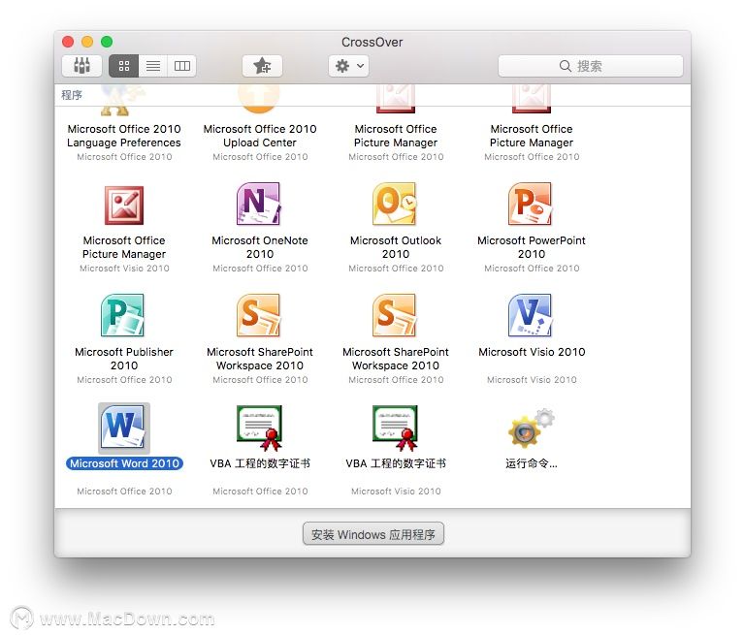The width and height of the screenshot is (745, 635).
Task: Select the Microsoft OneNote 2010 icon
Action: click(259, 205)
